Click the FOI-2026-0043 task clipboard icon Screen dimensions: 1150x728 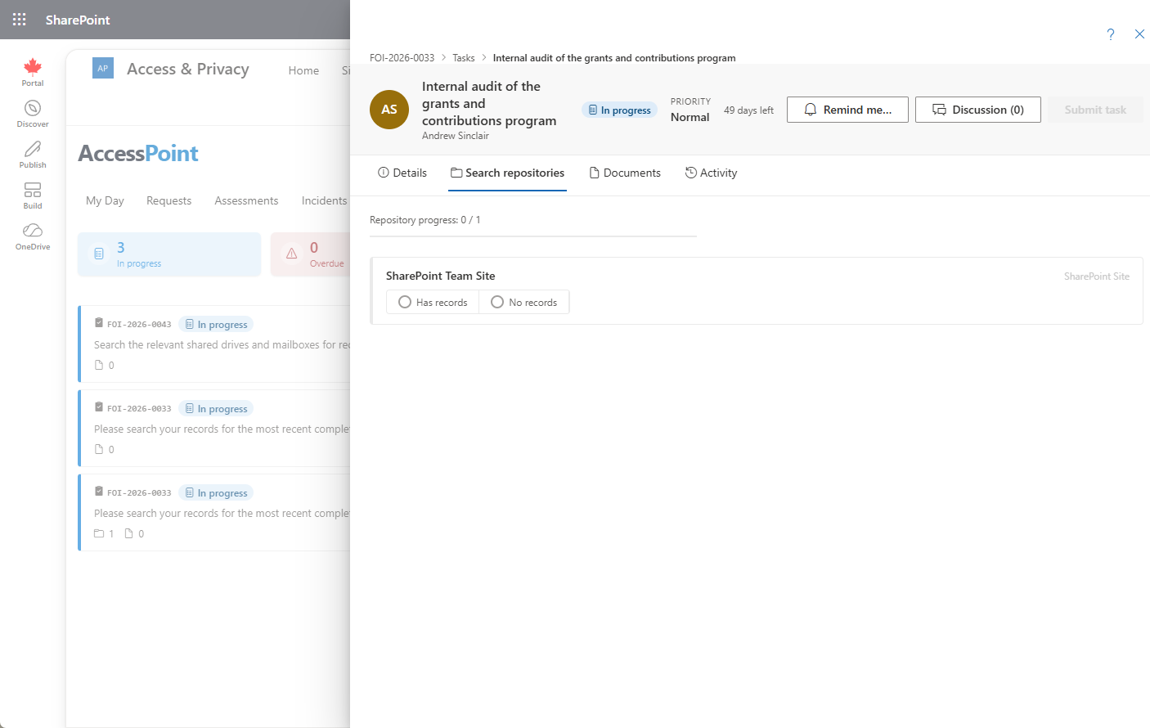click(99, 323)
